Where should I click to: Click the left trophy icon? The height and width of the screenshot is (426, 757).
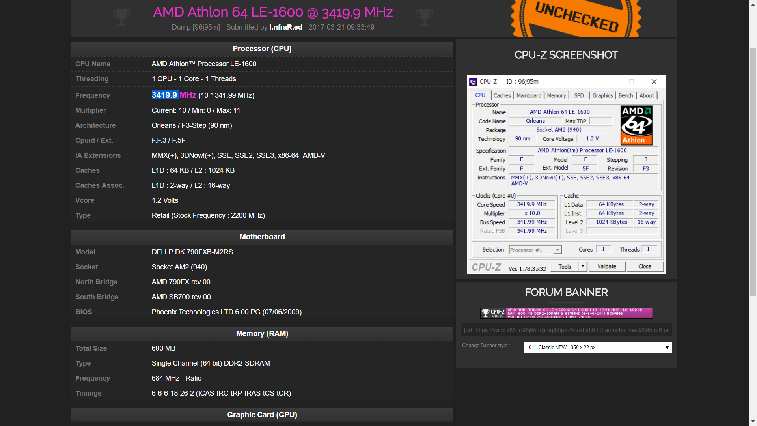pyautogui.click(x=121, y=17)
